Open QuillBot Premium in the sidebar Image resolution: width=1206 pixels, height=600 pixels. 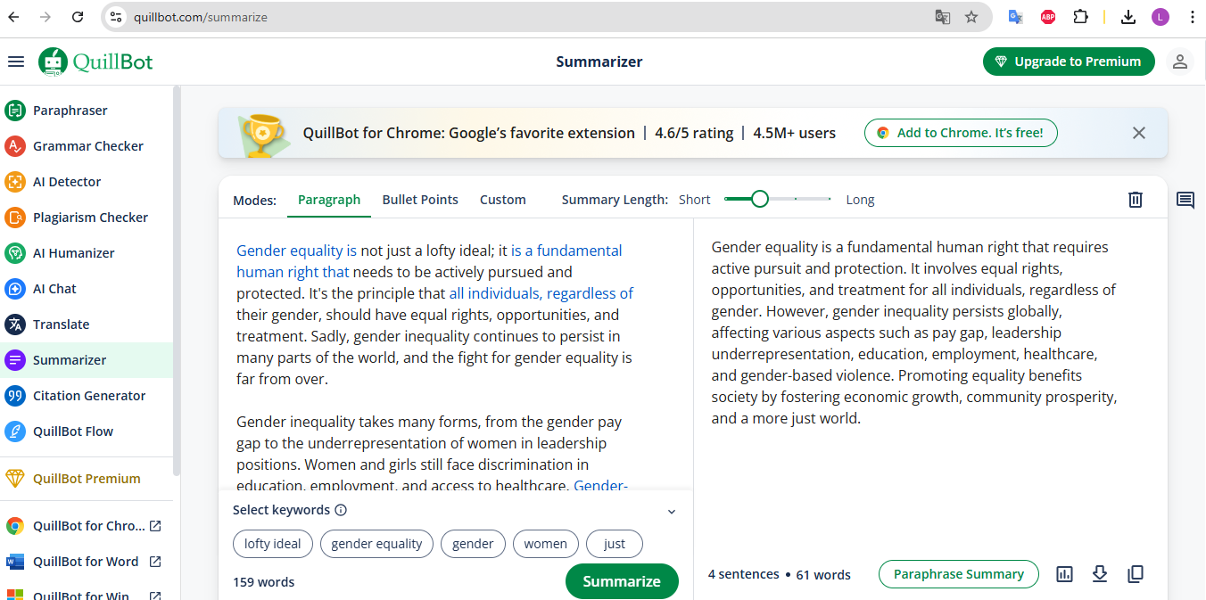coord(87,479)
